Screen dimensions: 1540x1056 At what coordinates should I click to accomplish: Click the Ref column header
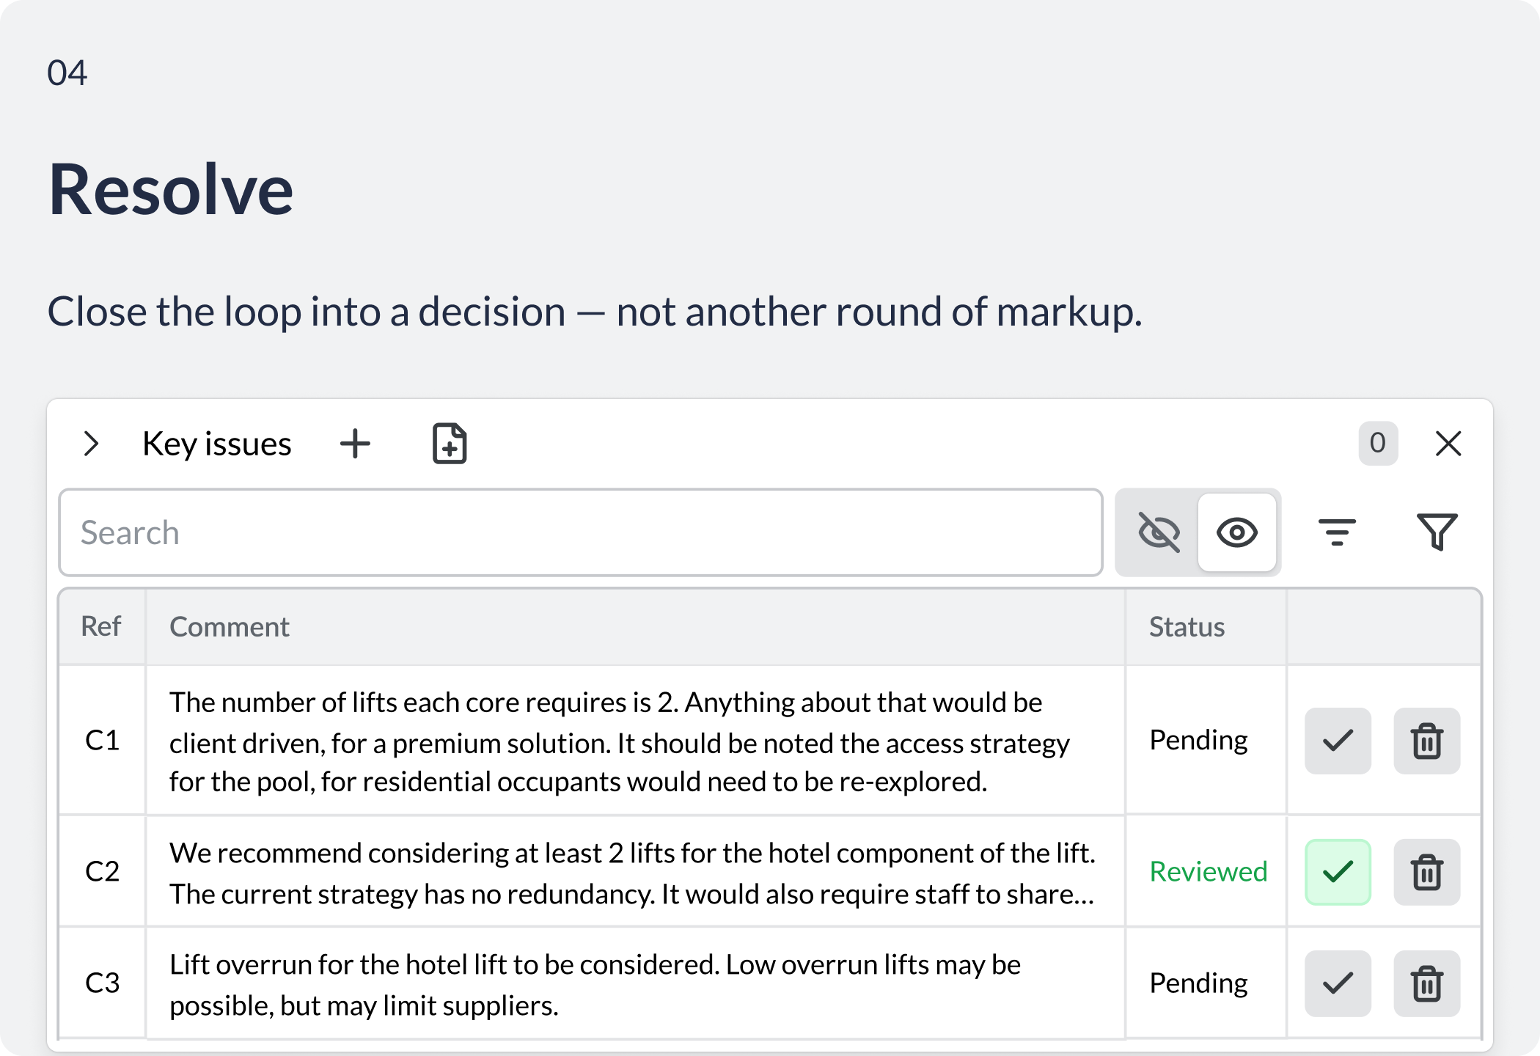[x=101, y=627]
